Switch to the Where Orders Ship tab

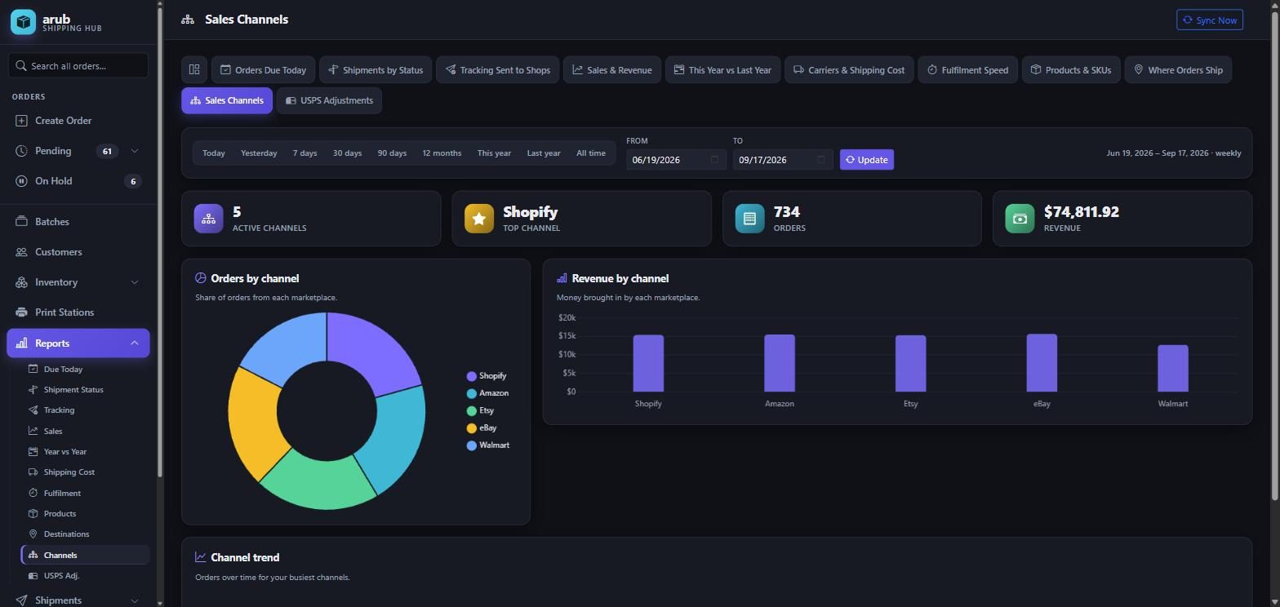[1178, 70]
